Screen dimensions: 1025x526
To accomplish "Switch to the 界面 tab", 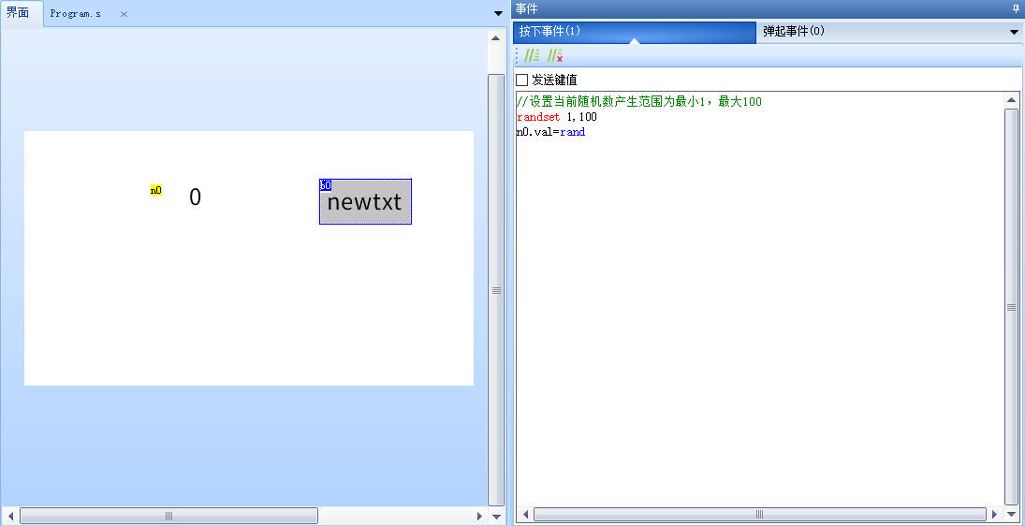I will click(19, 14).
